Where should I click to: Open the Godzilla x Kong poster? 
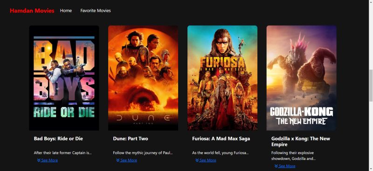(x=301, y=78)
